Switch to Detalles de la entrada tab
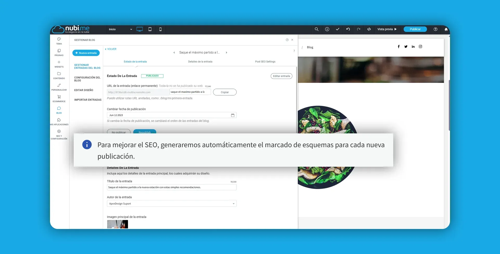The height and width of the screenshot is (254, 500). click(200, 62)
